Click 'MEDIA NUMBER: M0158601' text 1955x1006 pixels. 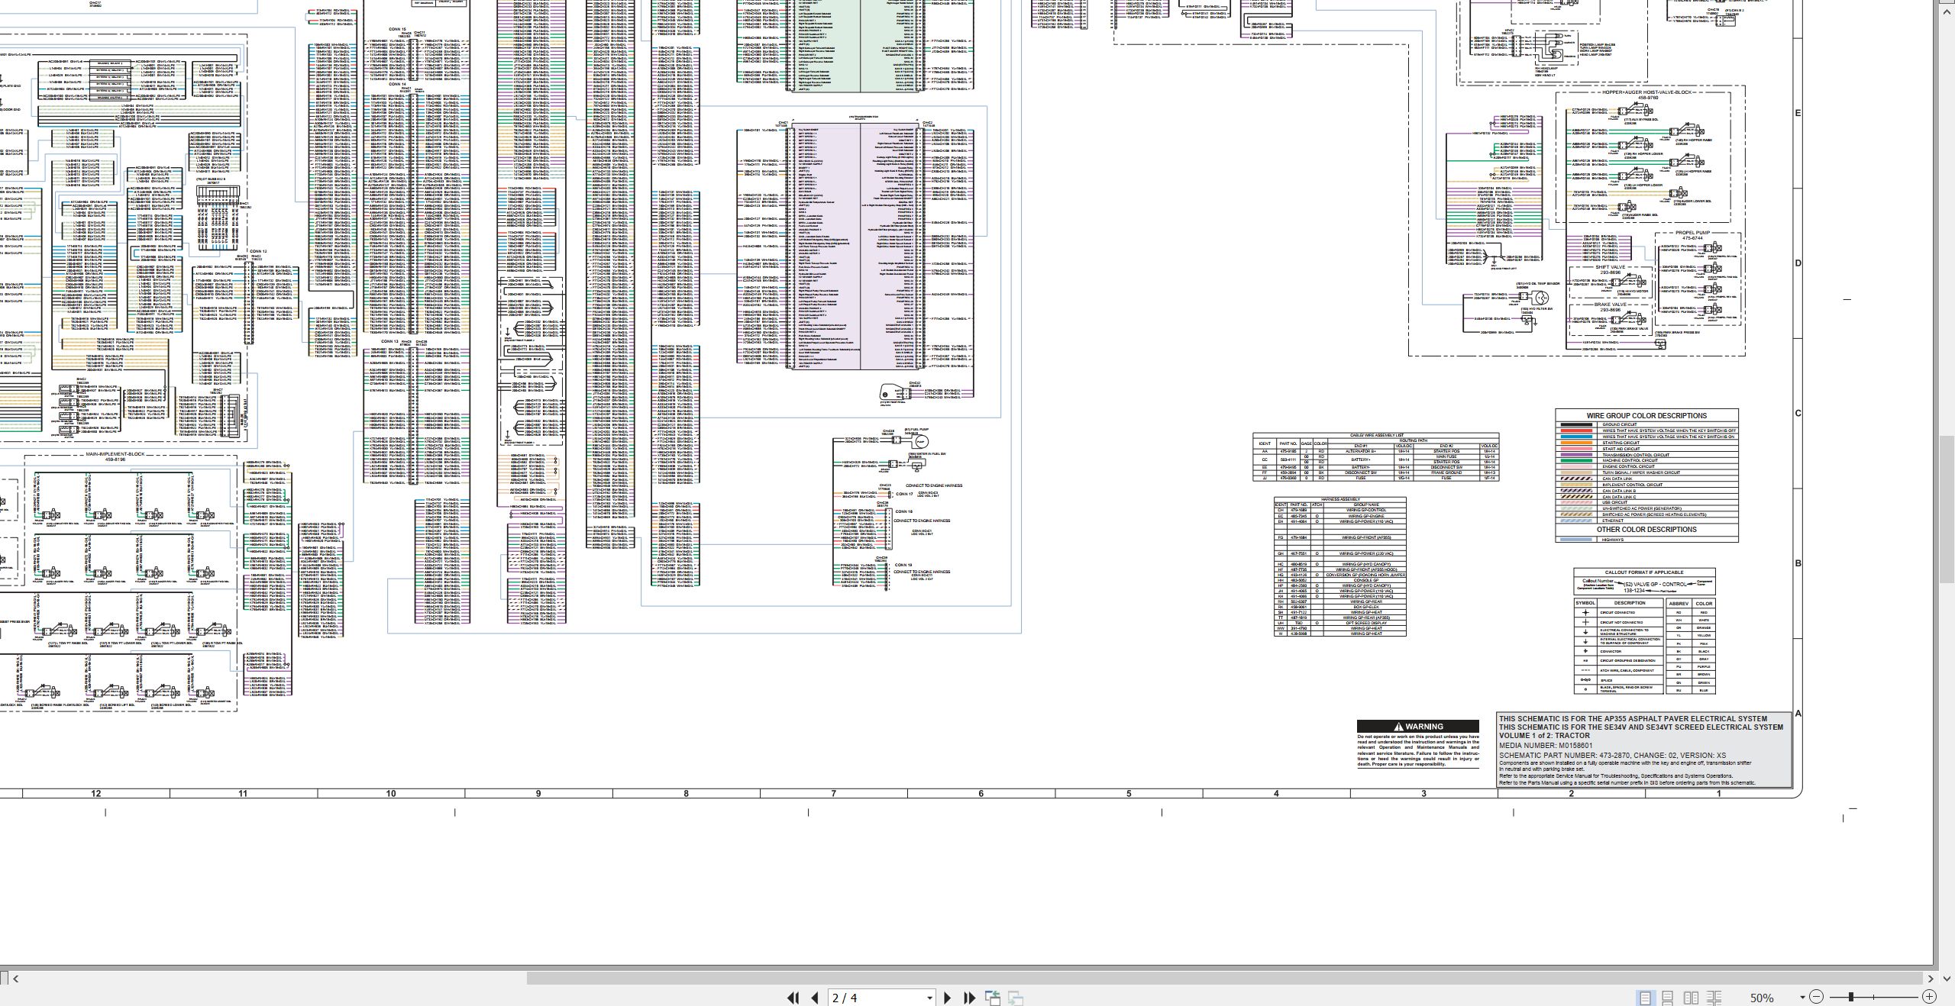point(1546,746)
